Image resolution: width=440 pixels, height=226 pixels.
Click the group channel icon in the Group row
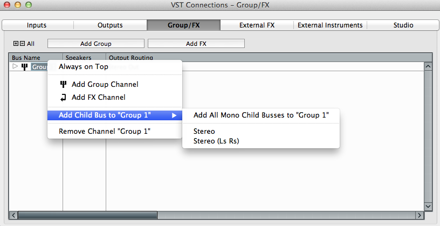tap(25, 67)
